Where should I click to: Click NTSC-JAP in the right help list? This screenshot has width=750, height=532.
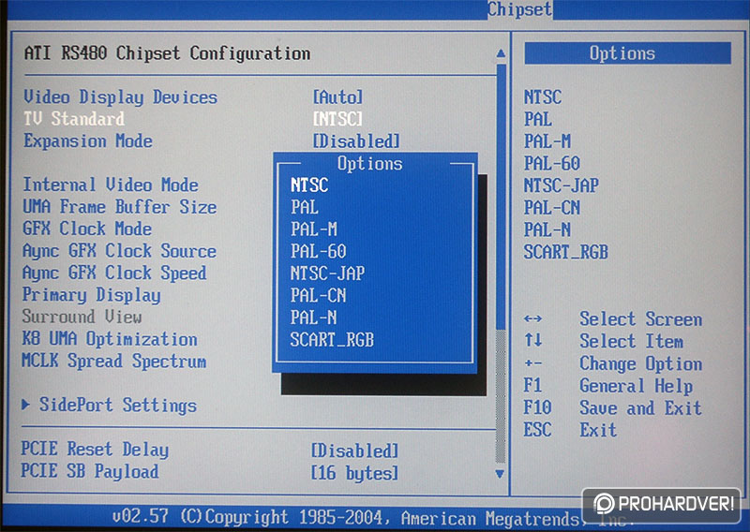pyautogui.click(x=561, y=185)
